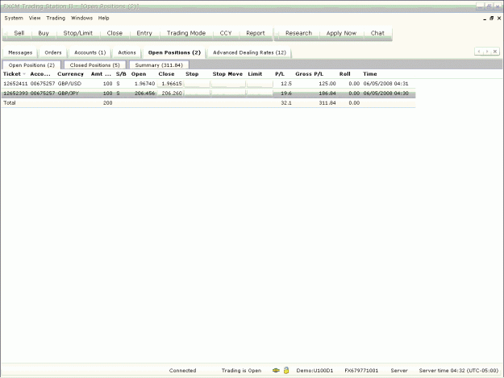Switch to the Messages tab
504x378 pixels.
pos(20,52)
